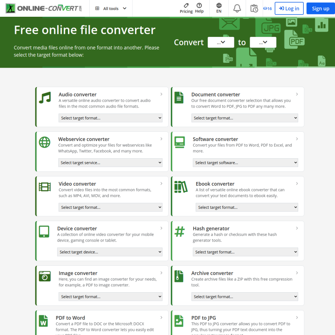Click the arrow on the Ebook converter card
Screen dimensions: 335x335
pos(297,184)
